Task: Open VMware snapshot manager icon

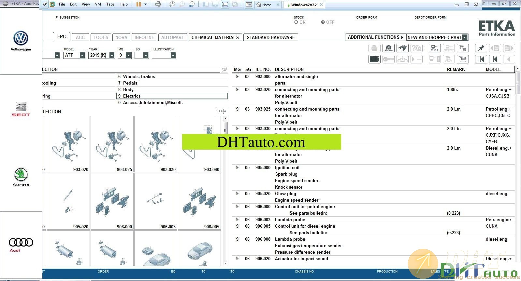Action: (192, 4)
